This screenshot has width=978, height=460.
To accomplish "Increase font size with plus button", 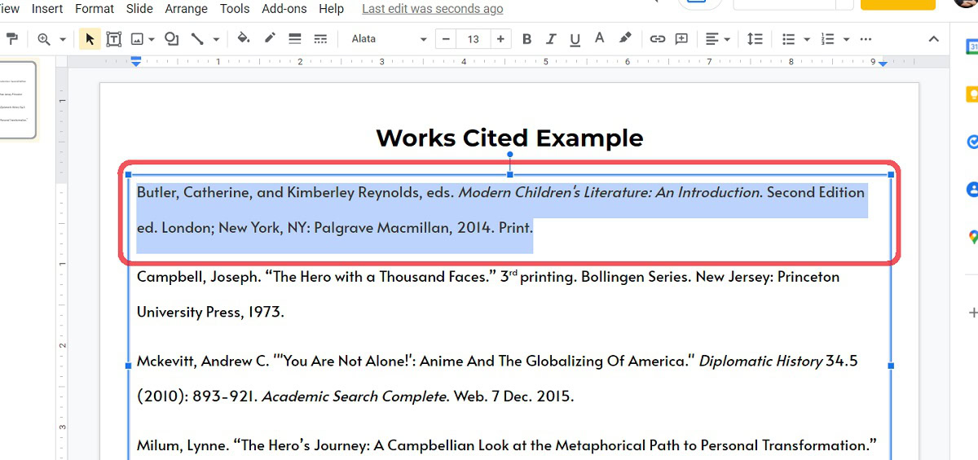I will [x=500, y=39].
